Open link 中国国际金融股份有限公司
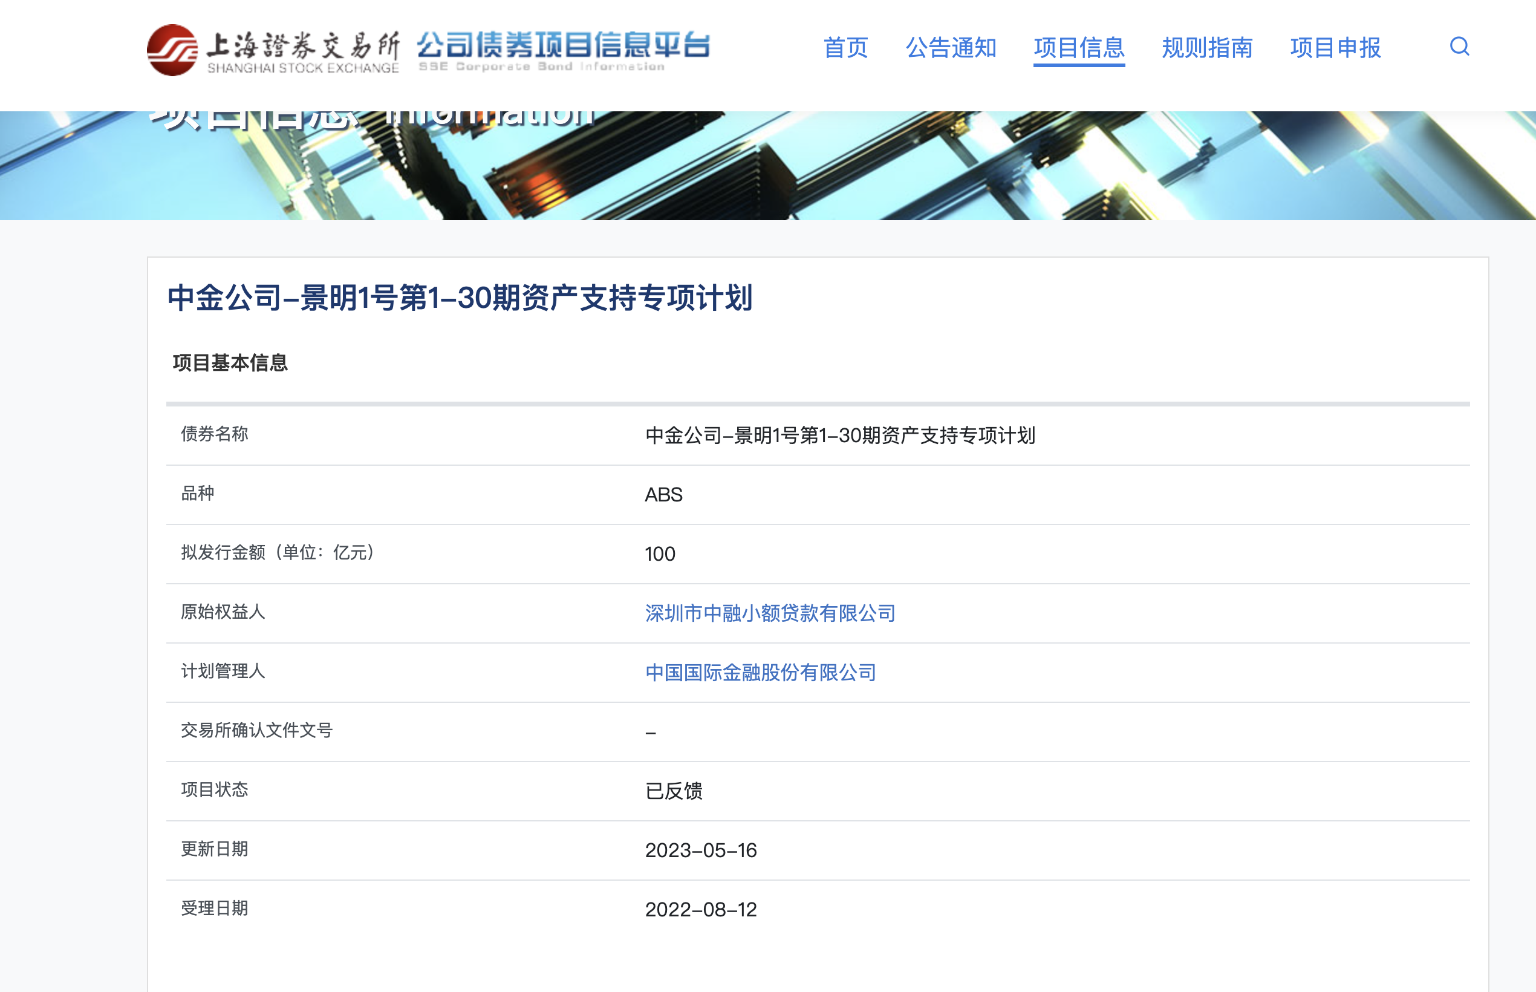The height and width of the screenshot is (992, 1536). [x=761, y=673]
